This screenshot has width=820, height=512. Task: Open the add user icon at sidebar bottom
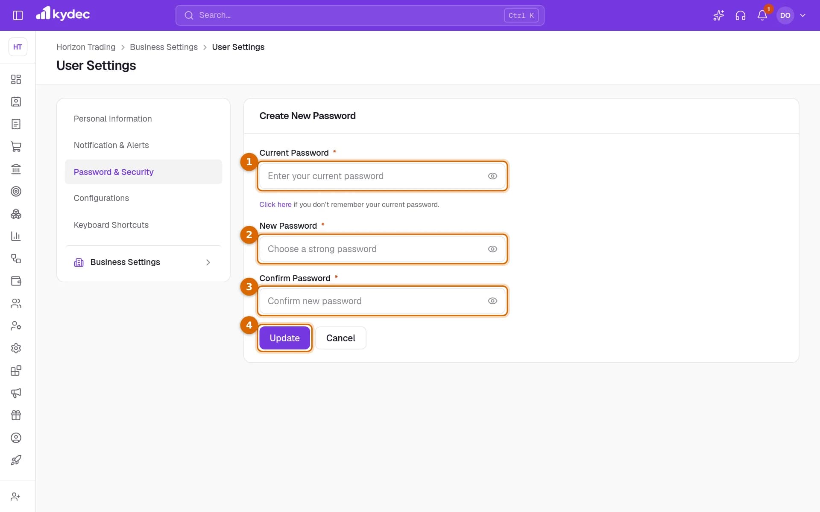click(x=16, y=497)
